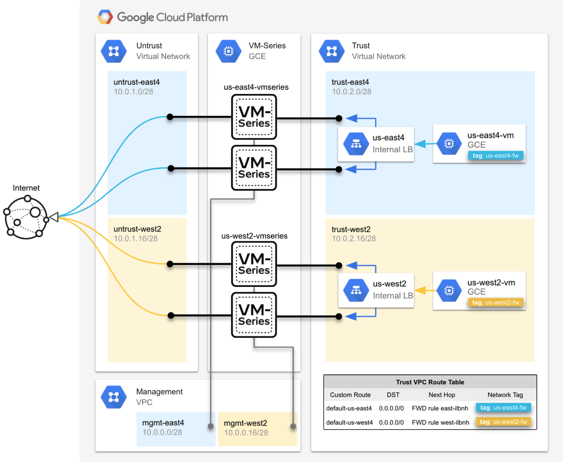Image resolution: width=563 pixels, height=463 pixels.
Task: Click the us-east4-fw tag on us-east4-vm
Action: pos(496,155)
